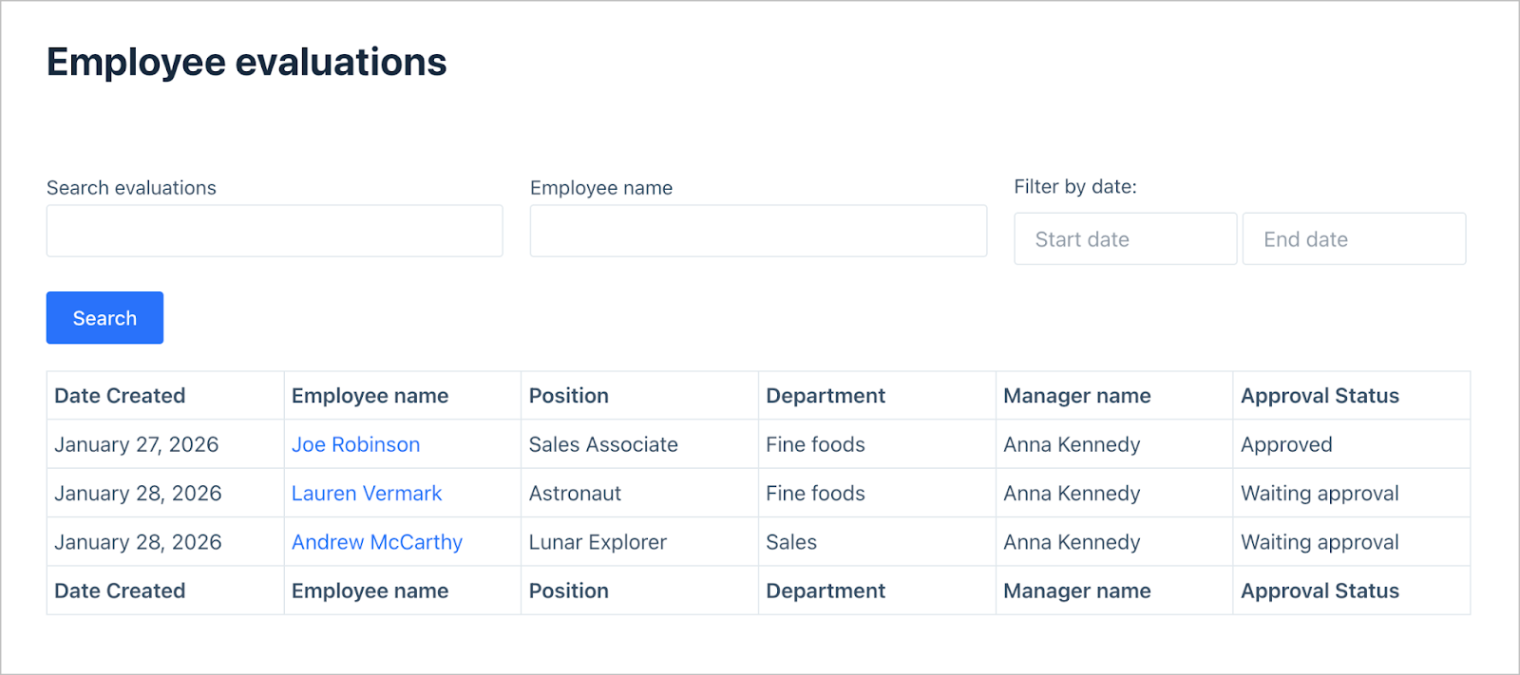This screenshot has width=1520, height=675.
Task: Select the Lunar Explorer position cell
Action: (x=598, y=541)
